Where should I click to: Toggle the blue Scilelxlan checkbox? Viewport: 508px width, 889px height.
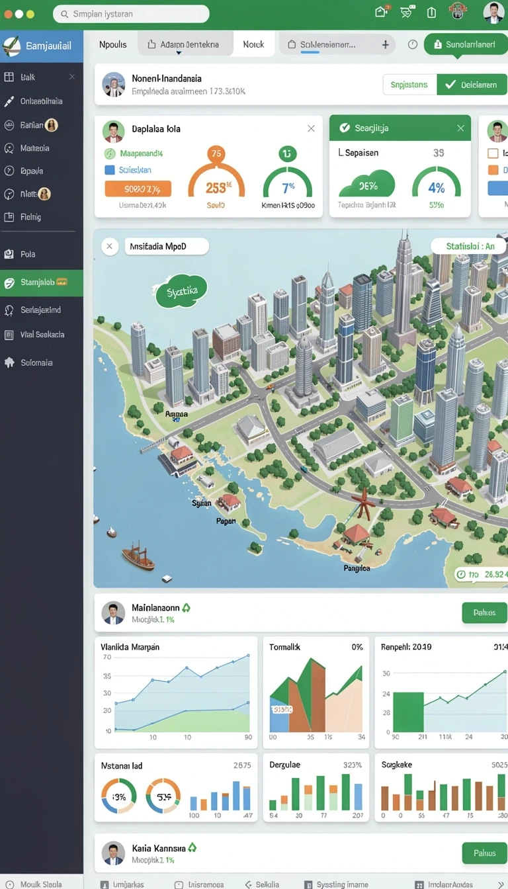coord(110,170)
